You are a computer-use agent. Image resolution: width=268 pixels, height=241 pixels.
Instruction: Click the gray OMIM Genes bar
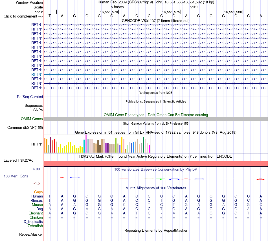tap(156, 119)
